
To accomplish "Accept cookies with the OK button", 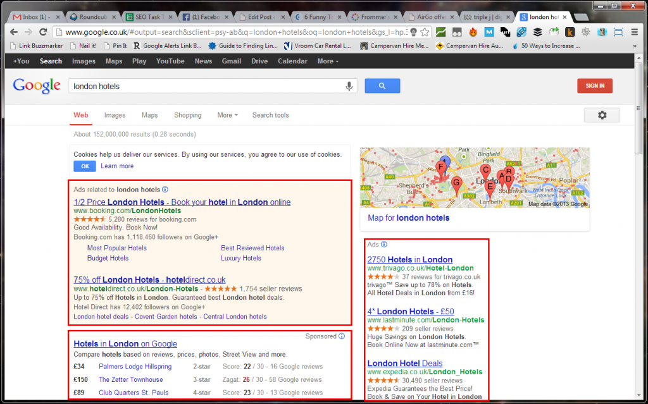I will click(x=85, y=166).
